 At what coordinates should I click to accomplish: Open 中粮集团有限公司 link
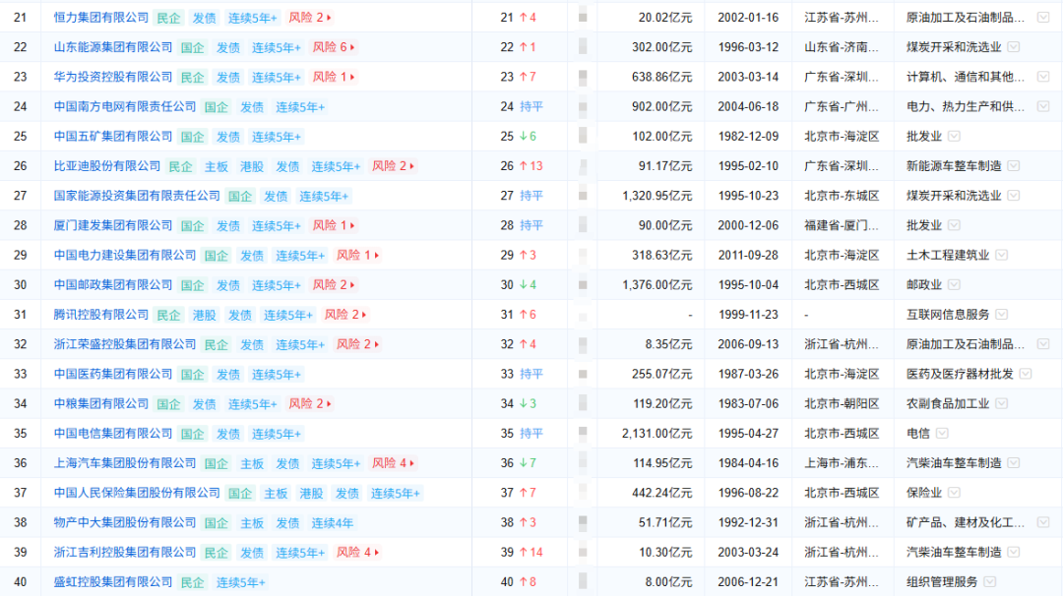(101, 403)
